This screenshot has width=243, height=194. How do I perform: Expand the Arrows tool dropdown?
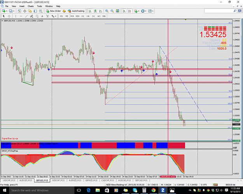click(x=56, y=16)
